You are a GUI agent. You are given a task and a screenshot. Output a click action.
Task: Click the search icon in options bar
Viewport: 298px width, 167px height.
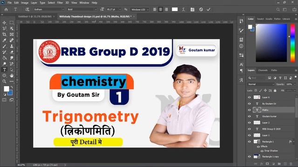(278, 9)
